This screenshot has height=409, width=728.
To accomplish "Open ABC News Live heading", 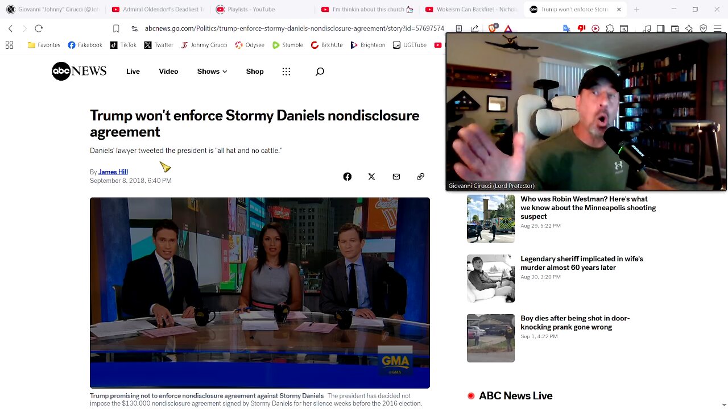I will (x=516, y=396).
